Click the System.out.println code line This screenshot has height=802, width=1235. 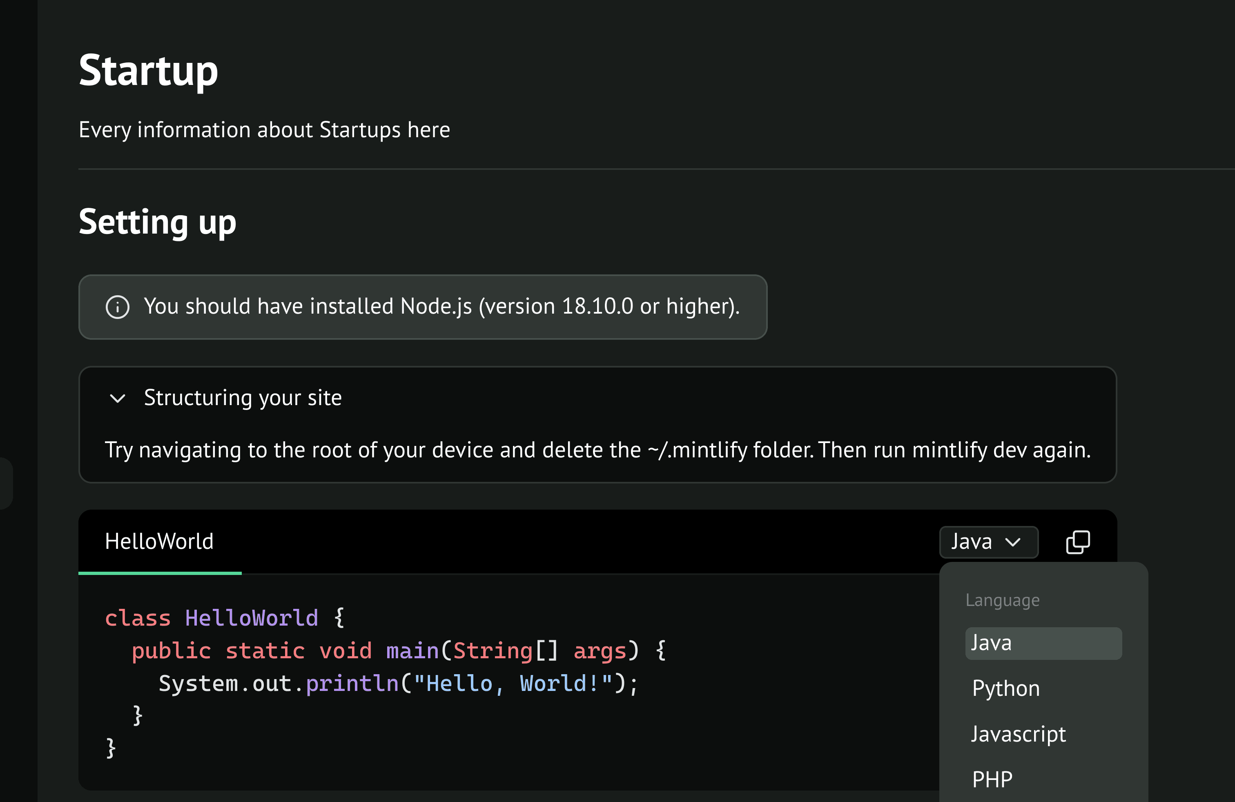click(397, 683)
